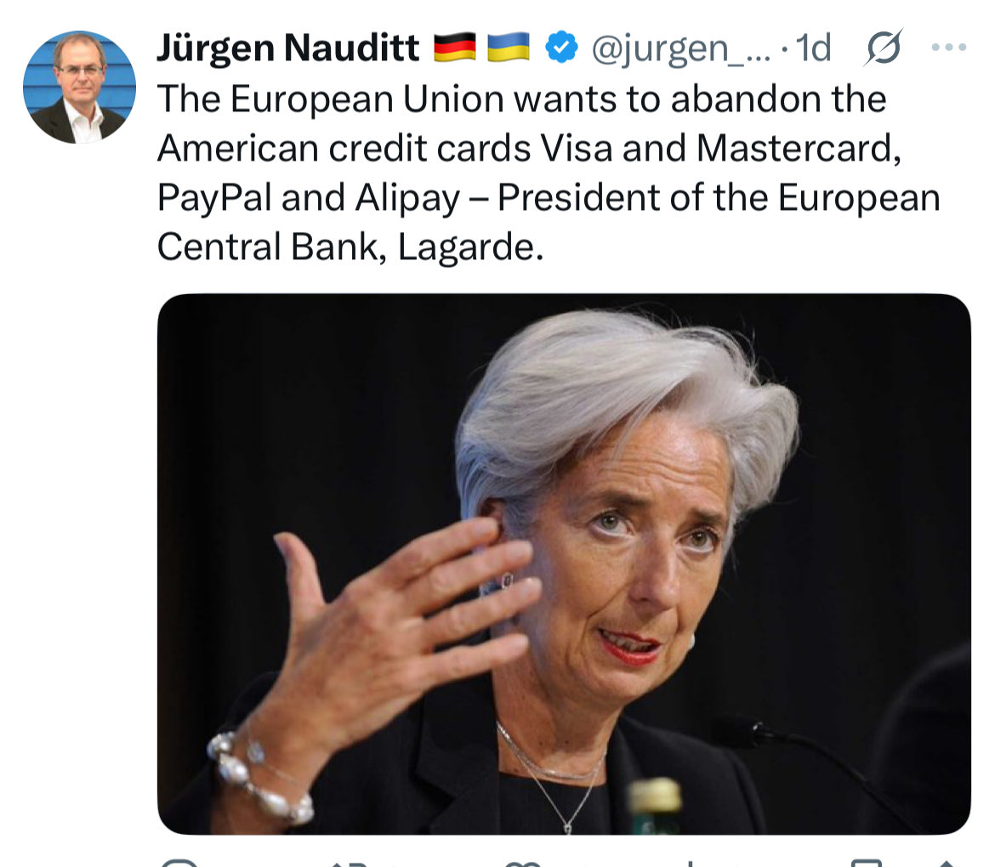Click the reply icon below the photo
995x867 pixels.
[179, 863]
